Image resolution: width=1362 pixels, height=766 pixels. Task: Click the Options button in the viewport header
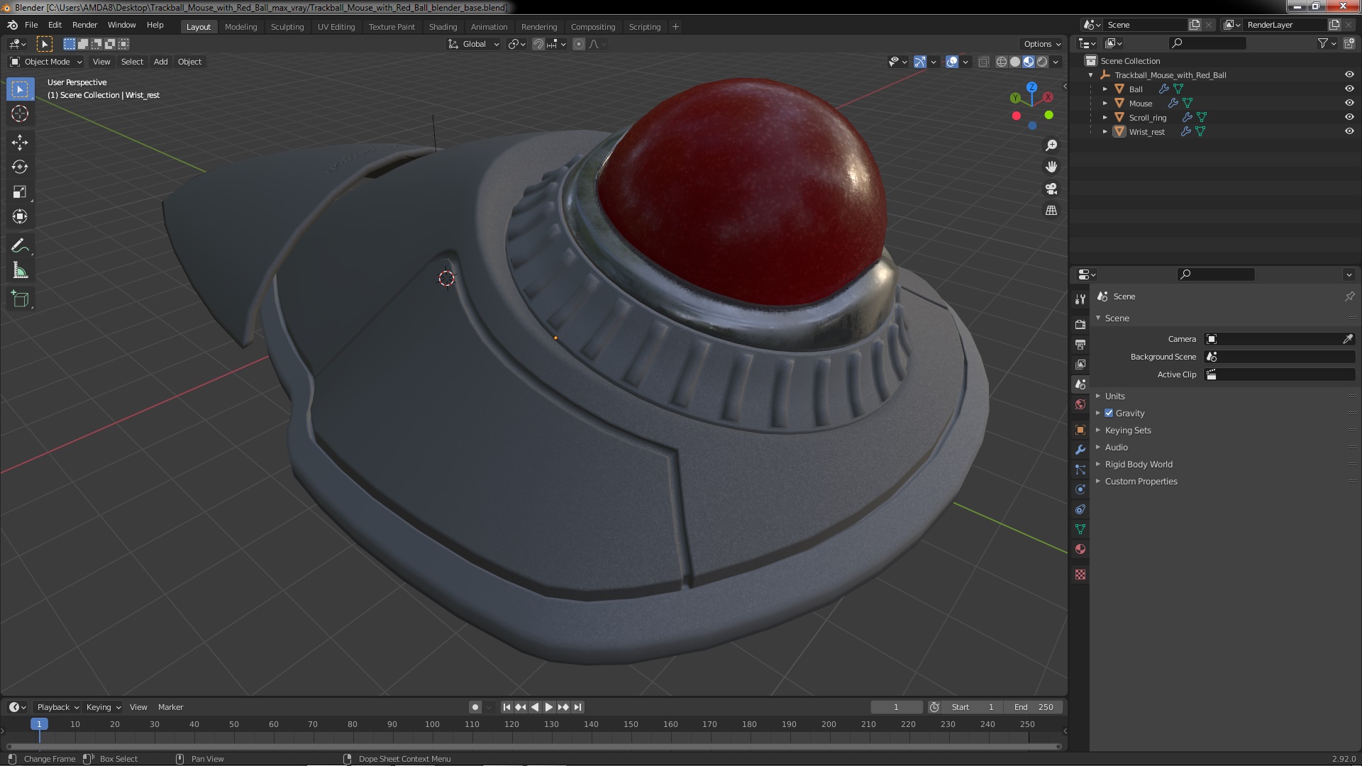[x=1041, y=44]
